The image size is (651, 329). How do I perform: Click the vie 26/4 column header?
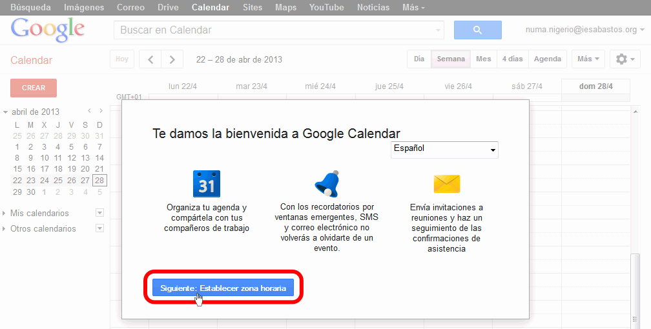pyautogui.click(x=458, y=86)
